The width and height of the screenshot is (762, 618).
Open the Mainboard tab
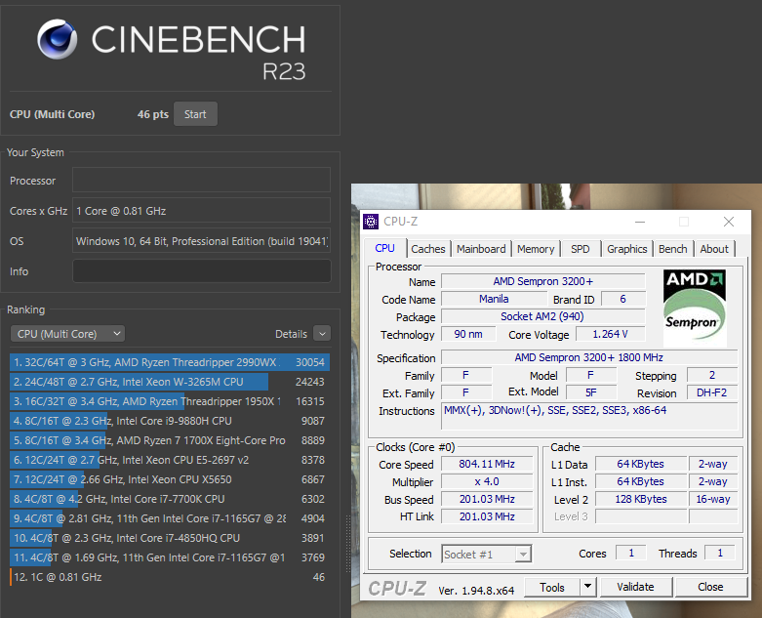pyautogui.click(x=481, y=249)
